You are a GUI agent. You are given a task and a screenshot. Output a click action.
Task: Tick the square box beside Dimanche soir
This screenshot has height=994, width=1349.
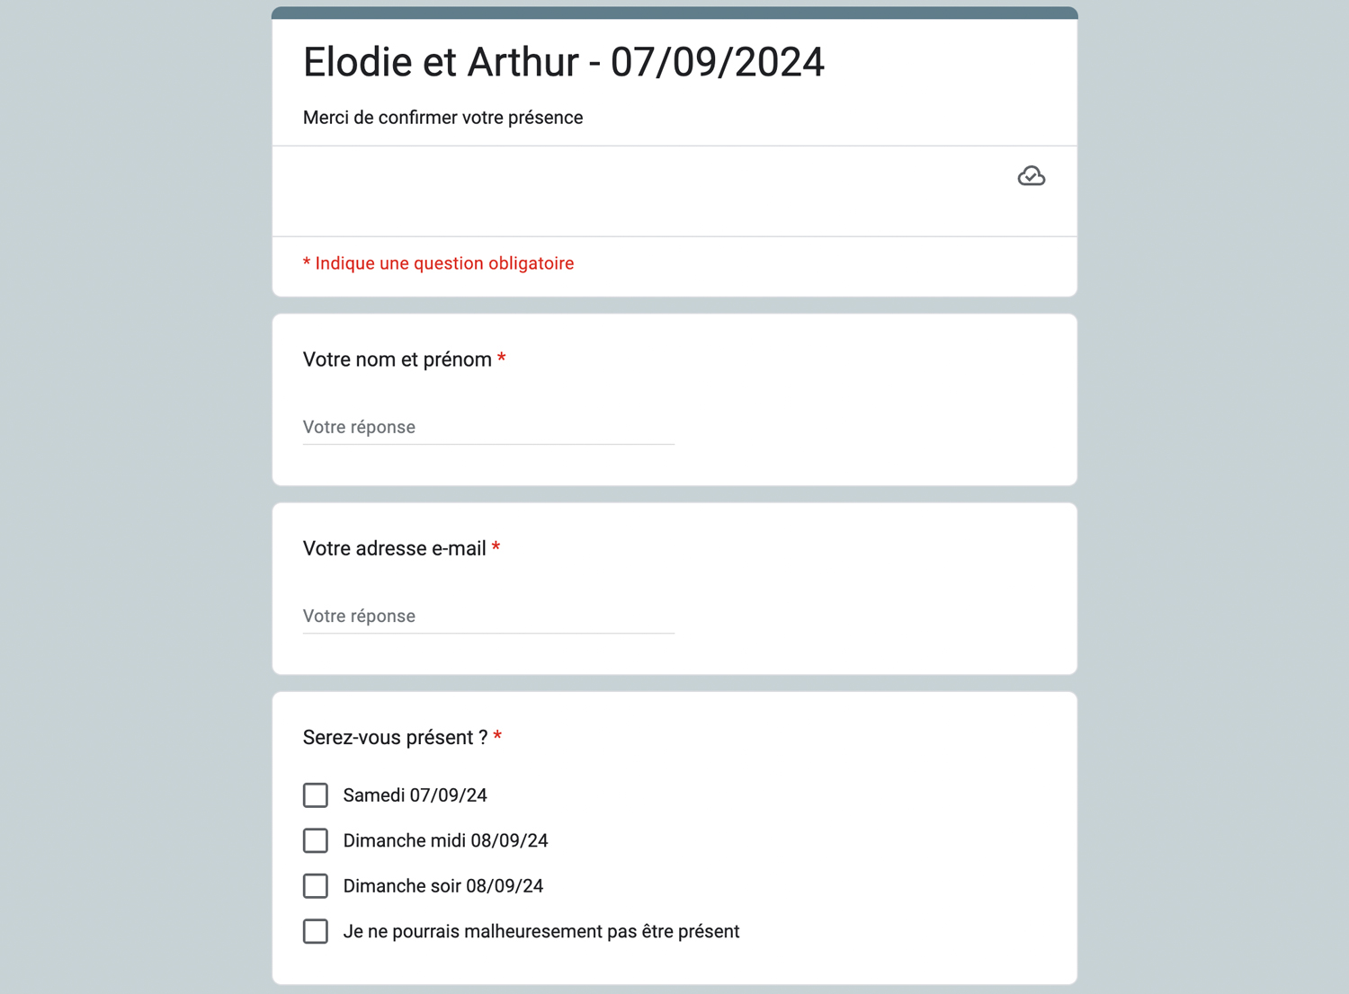coord(316,886)
